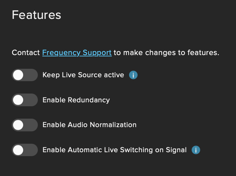This screenshot has height=176, width=236.
Task: Click the white knob of Keep Live Source toggle
Action: [18, 75]
